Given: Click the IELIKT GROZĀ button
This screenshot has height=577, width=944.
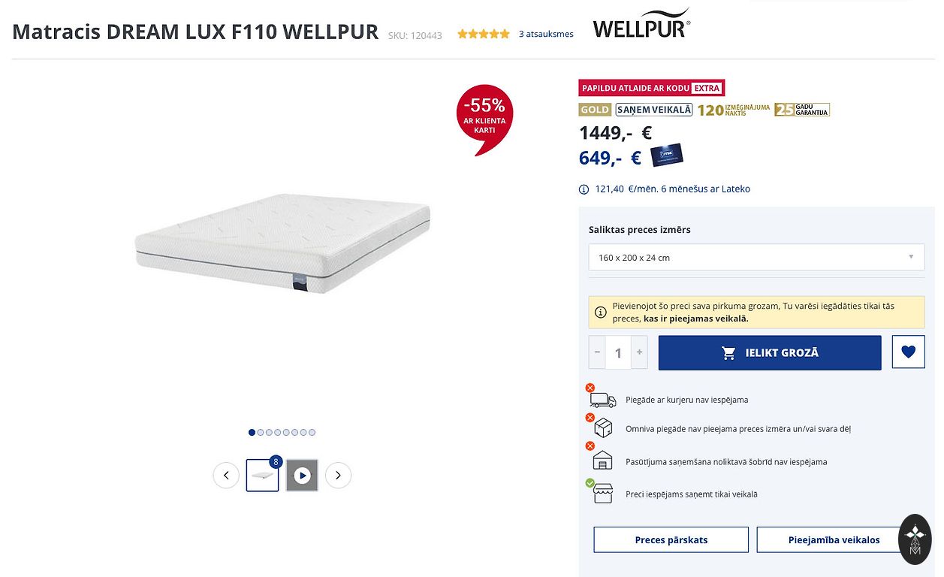Looking at the screenshot, I should click(x=770, y=352).
